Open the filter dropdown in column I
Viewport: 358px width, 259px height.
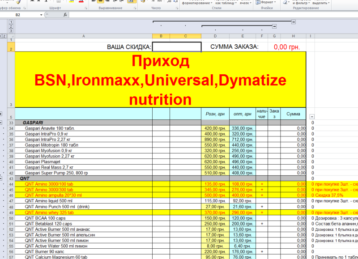[311, 117]
